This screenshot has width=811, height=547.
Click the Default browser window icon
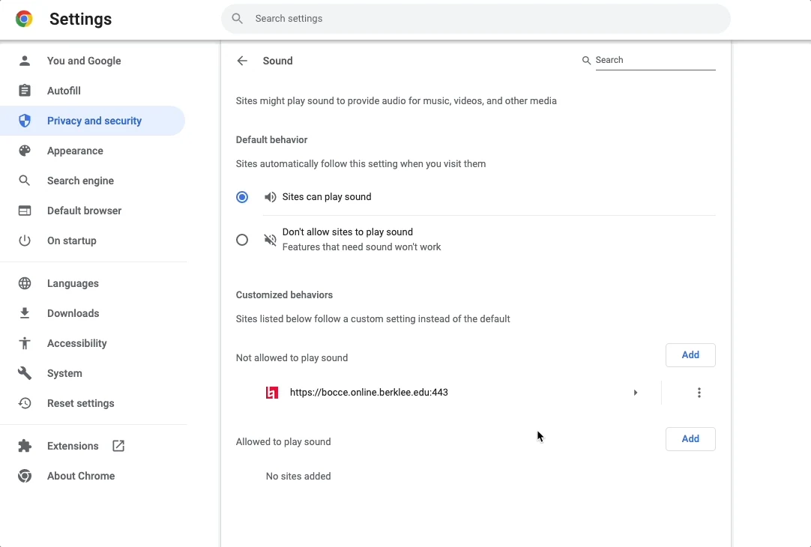tap(24, 211)
